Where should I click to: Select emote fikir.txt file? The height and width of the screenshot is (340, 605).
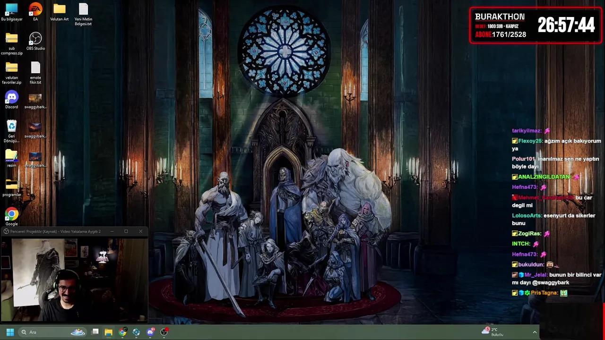point(35,73)
